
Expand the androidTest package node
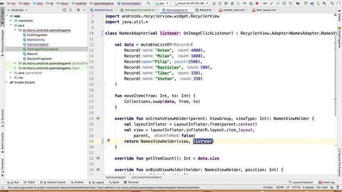[x=15, y=63]
